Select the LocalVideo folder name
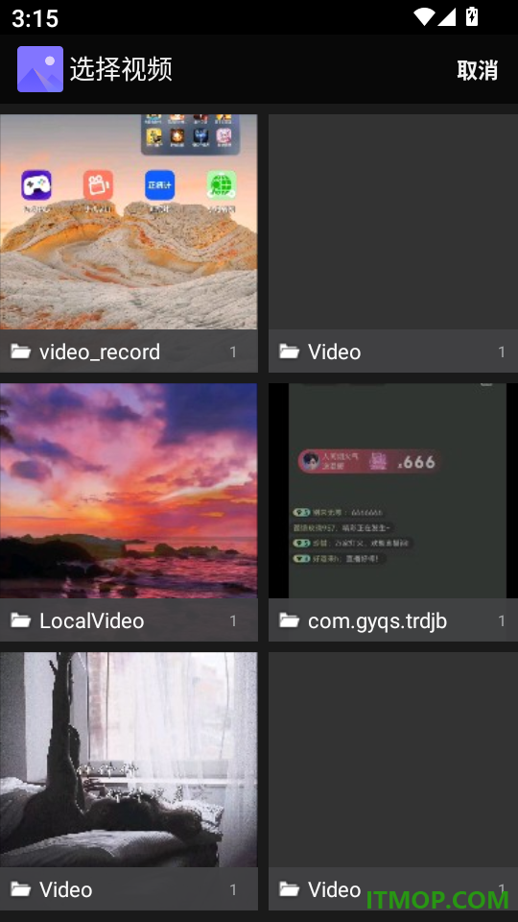Screen dimensions: 518x922 pyautogui.click(x=92, y=620)
